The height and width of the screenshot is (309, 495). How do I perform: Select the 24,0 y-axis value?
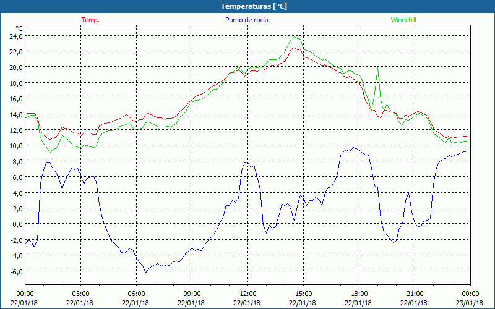point(16,36)
